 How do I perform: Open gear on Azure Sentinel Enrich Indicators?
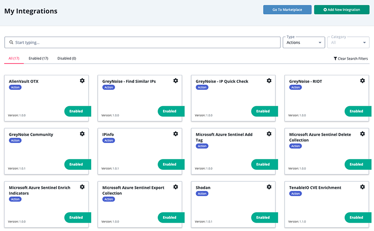[82, 187]
